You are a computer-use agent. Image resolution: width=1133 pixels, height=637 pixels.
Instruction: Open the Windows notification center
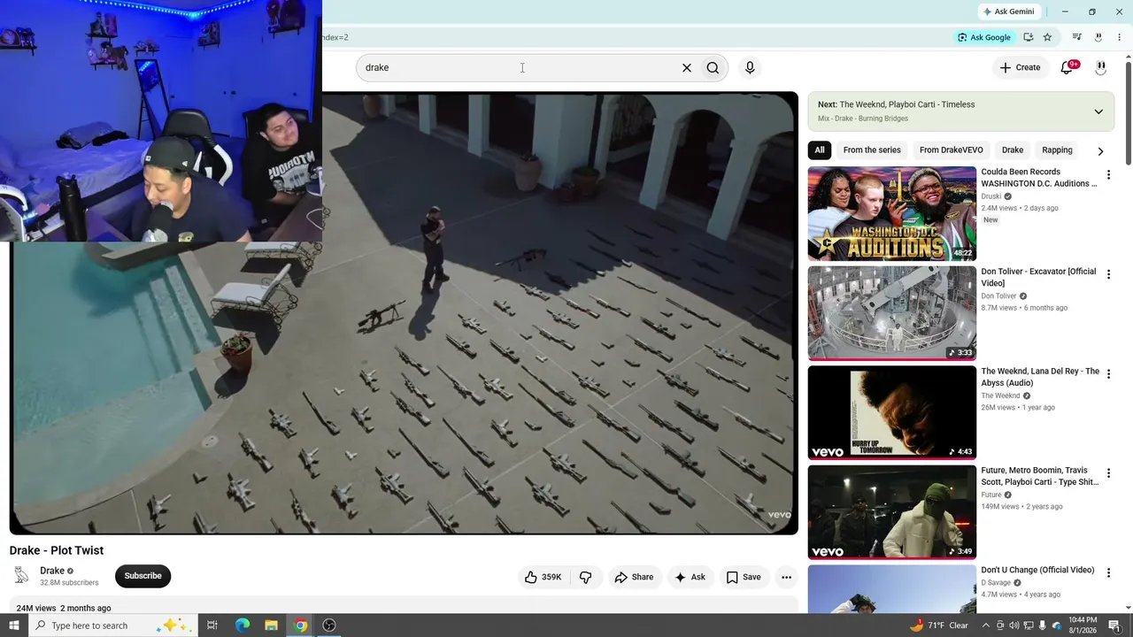(1116, 625)
